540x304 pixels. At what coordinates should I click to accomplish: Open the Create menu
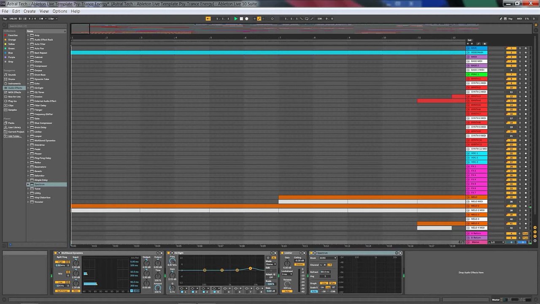click(30, 11)
